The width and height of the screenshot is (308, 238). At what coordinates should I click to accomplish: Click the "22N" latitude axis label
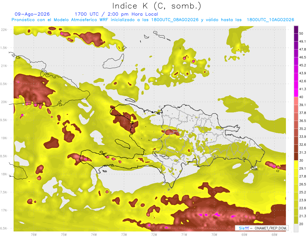(x=4, y=30)
